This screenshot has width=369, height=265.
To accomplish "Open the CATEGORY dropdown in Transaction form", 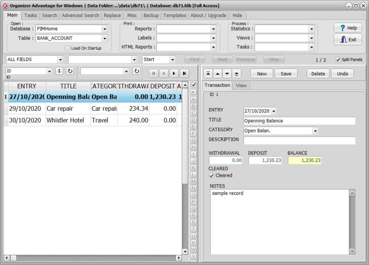I will coord(315,131).
